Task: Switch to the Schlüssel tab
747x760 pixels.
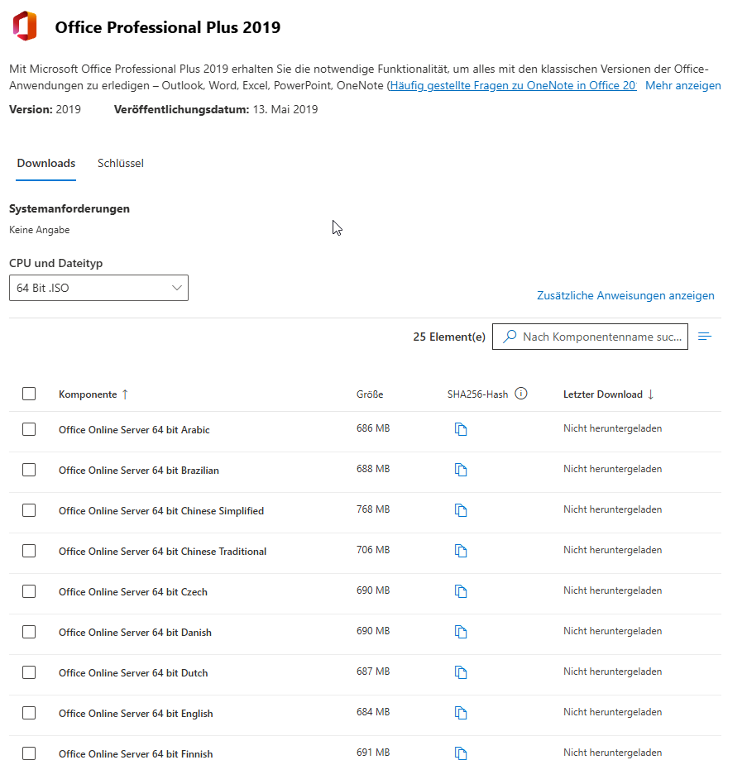Action: [121, 164]
